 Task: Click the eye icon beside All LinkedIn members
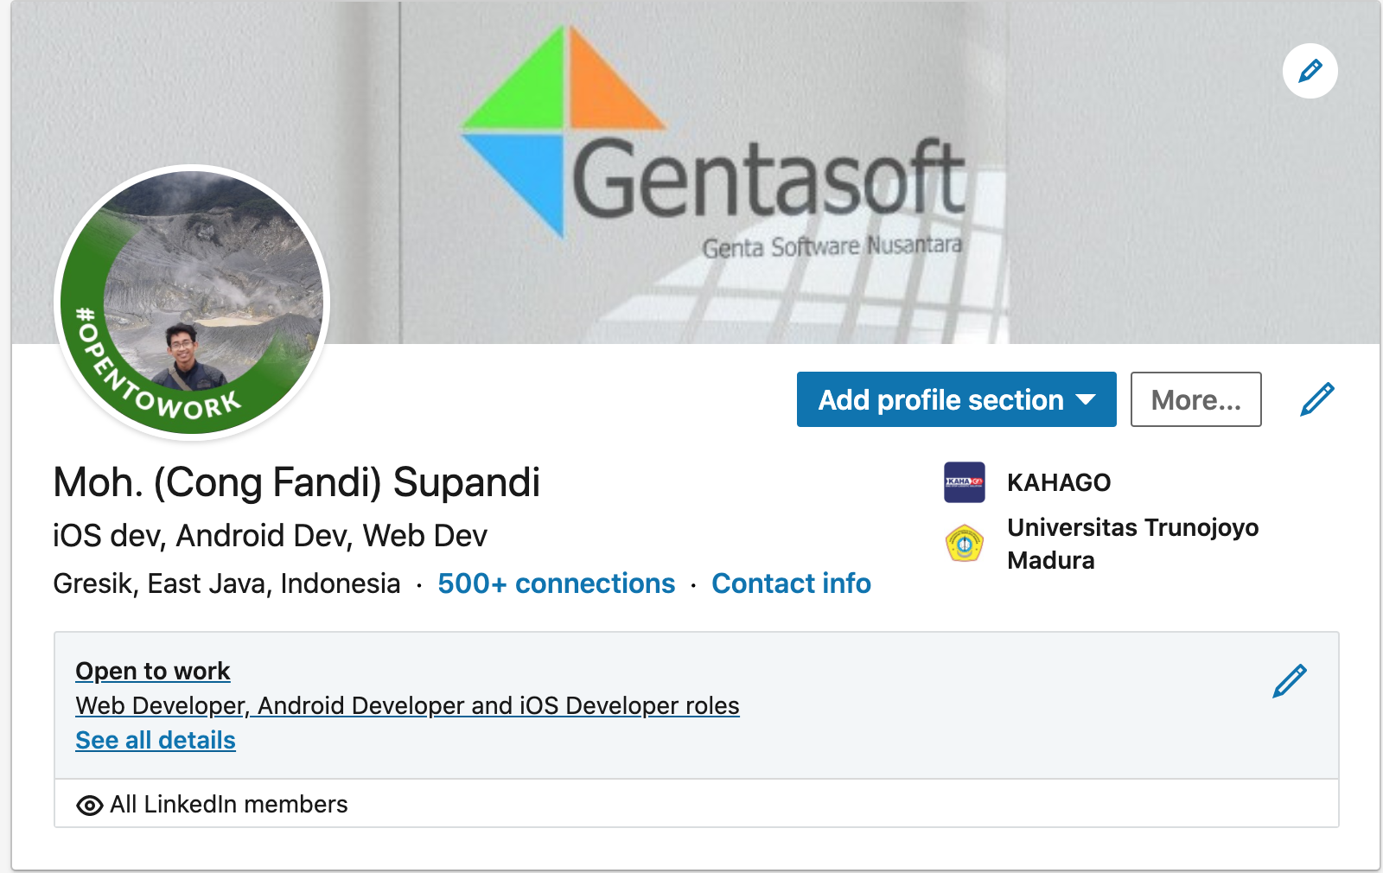[89, 806]
